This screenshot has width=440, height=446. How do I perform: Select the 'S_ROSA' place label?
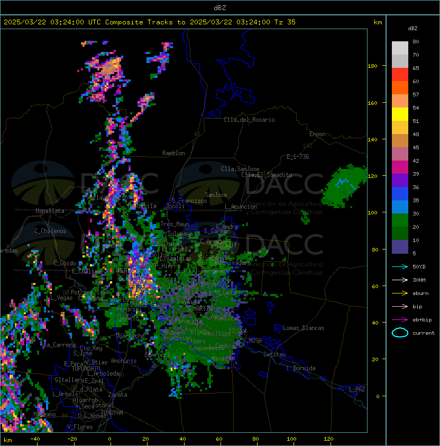click(x=252, y=341)
